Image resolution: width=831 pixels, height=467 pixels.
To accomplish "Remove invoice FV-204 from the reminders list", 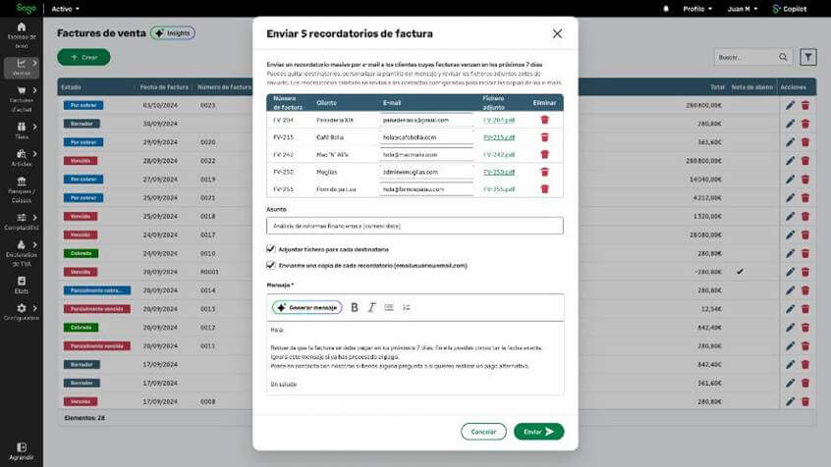I will coord(545,120).
